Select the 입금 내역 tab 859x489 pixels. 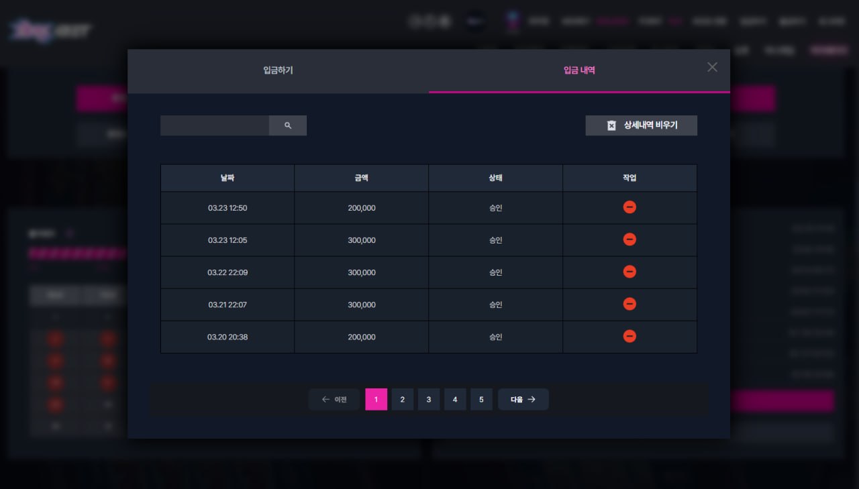coord(579,70)
